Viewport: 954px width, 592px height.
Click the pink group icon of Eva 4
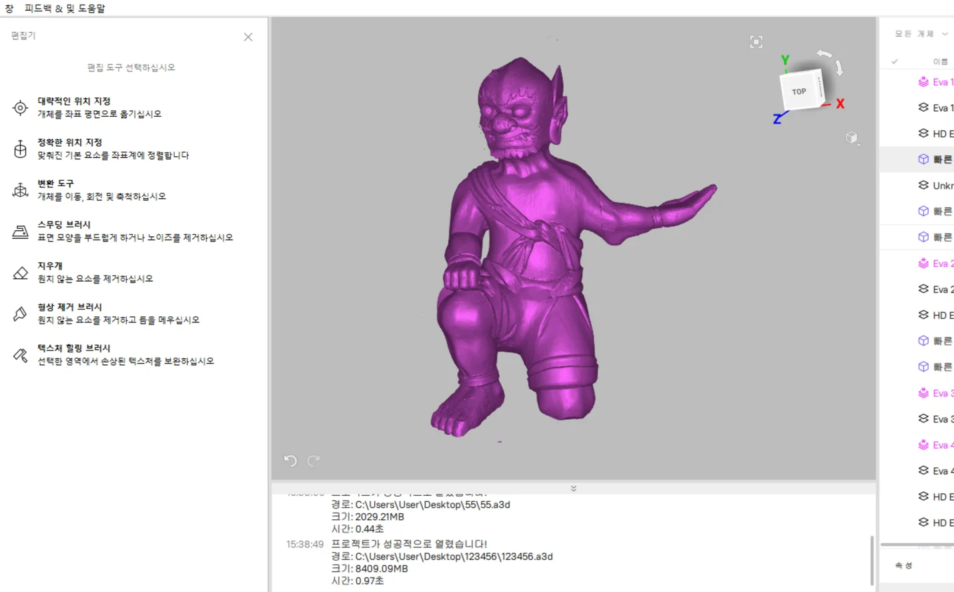click(x=923, y=445)
